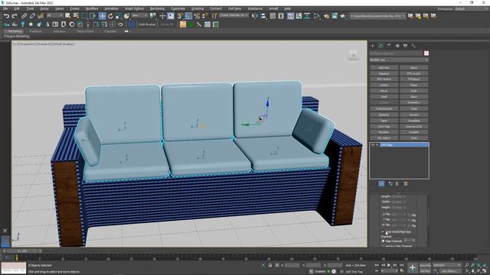The image size is (490, 275).
Task: Select the Unlink Selection icon
Action: (x=32, y=16)
